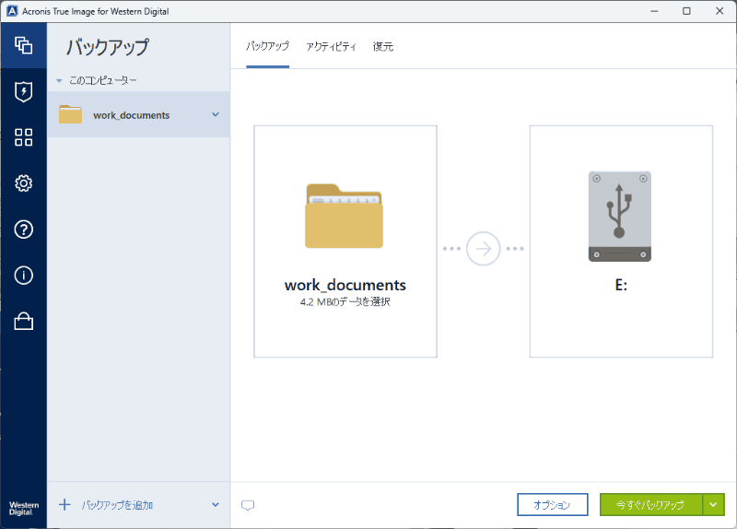Minimize the Acronis True Image window
Screen dimensions: 737x529
pos(654,11)
